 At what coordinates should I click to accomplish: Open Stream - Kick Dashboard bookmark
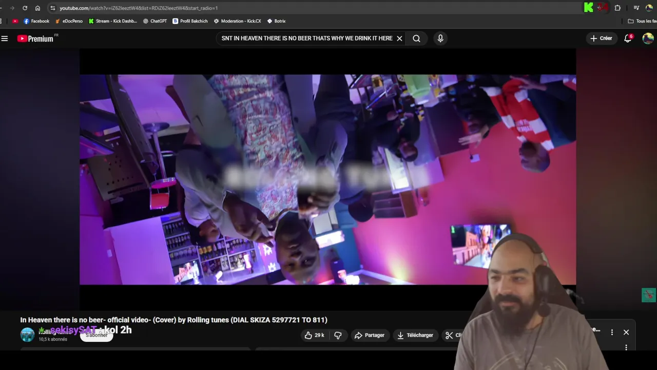point(113,21)
